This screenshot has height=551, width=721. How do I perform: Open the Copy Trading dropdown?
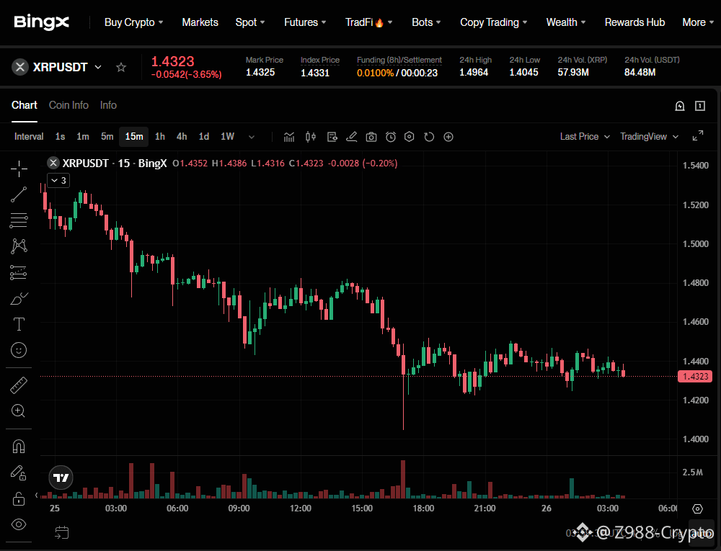(x=494, y=22)
